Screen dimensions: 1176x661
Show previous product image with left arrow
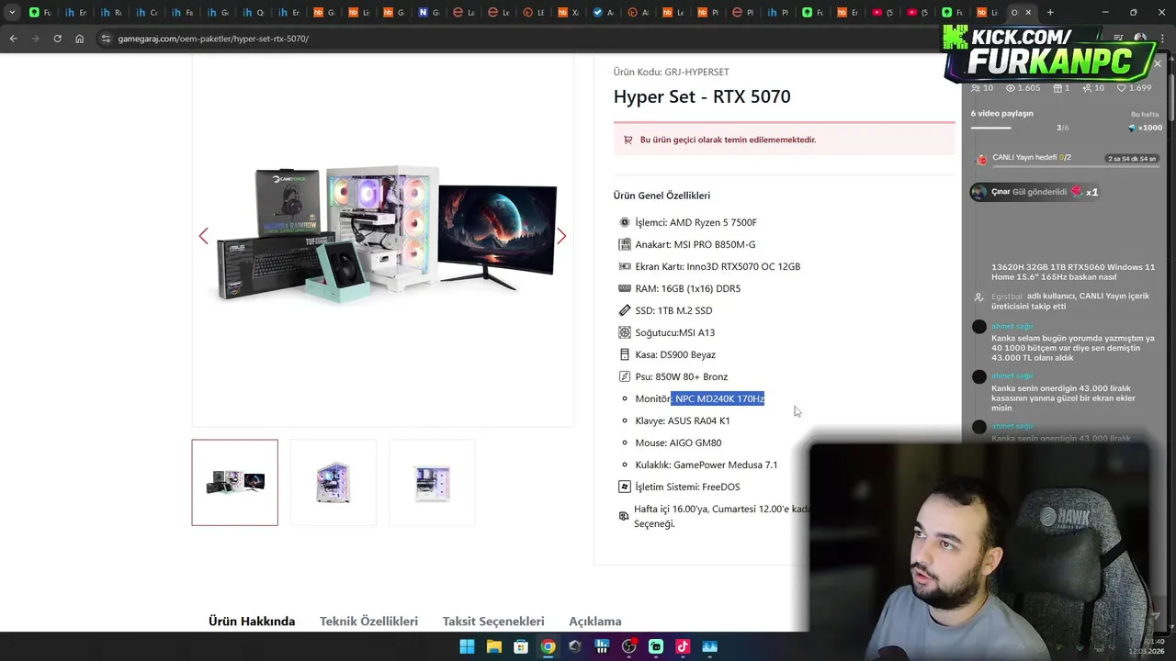tap(203, 236)
